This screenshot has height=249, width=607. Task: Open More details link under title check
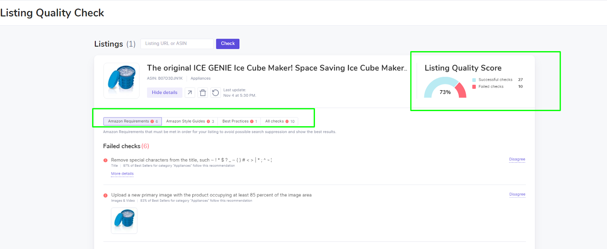(x=122, y=174)
